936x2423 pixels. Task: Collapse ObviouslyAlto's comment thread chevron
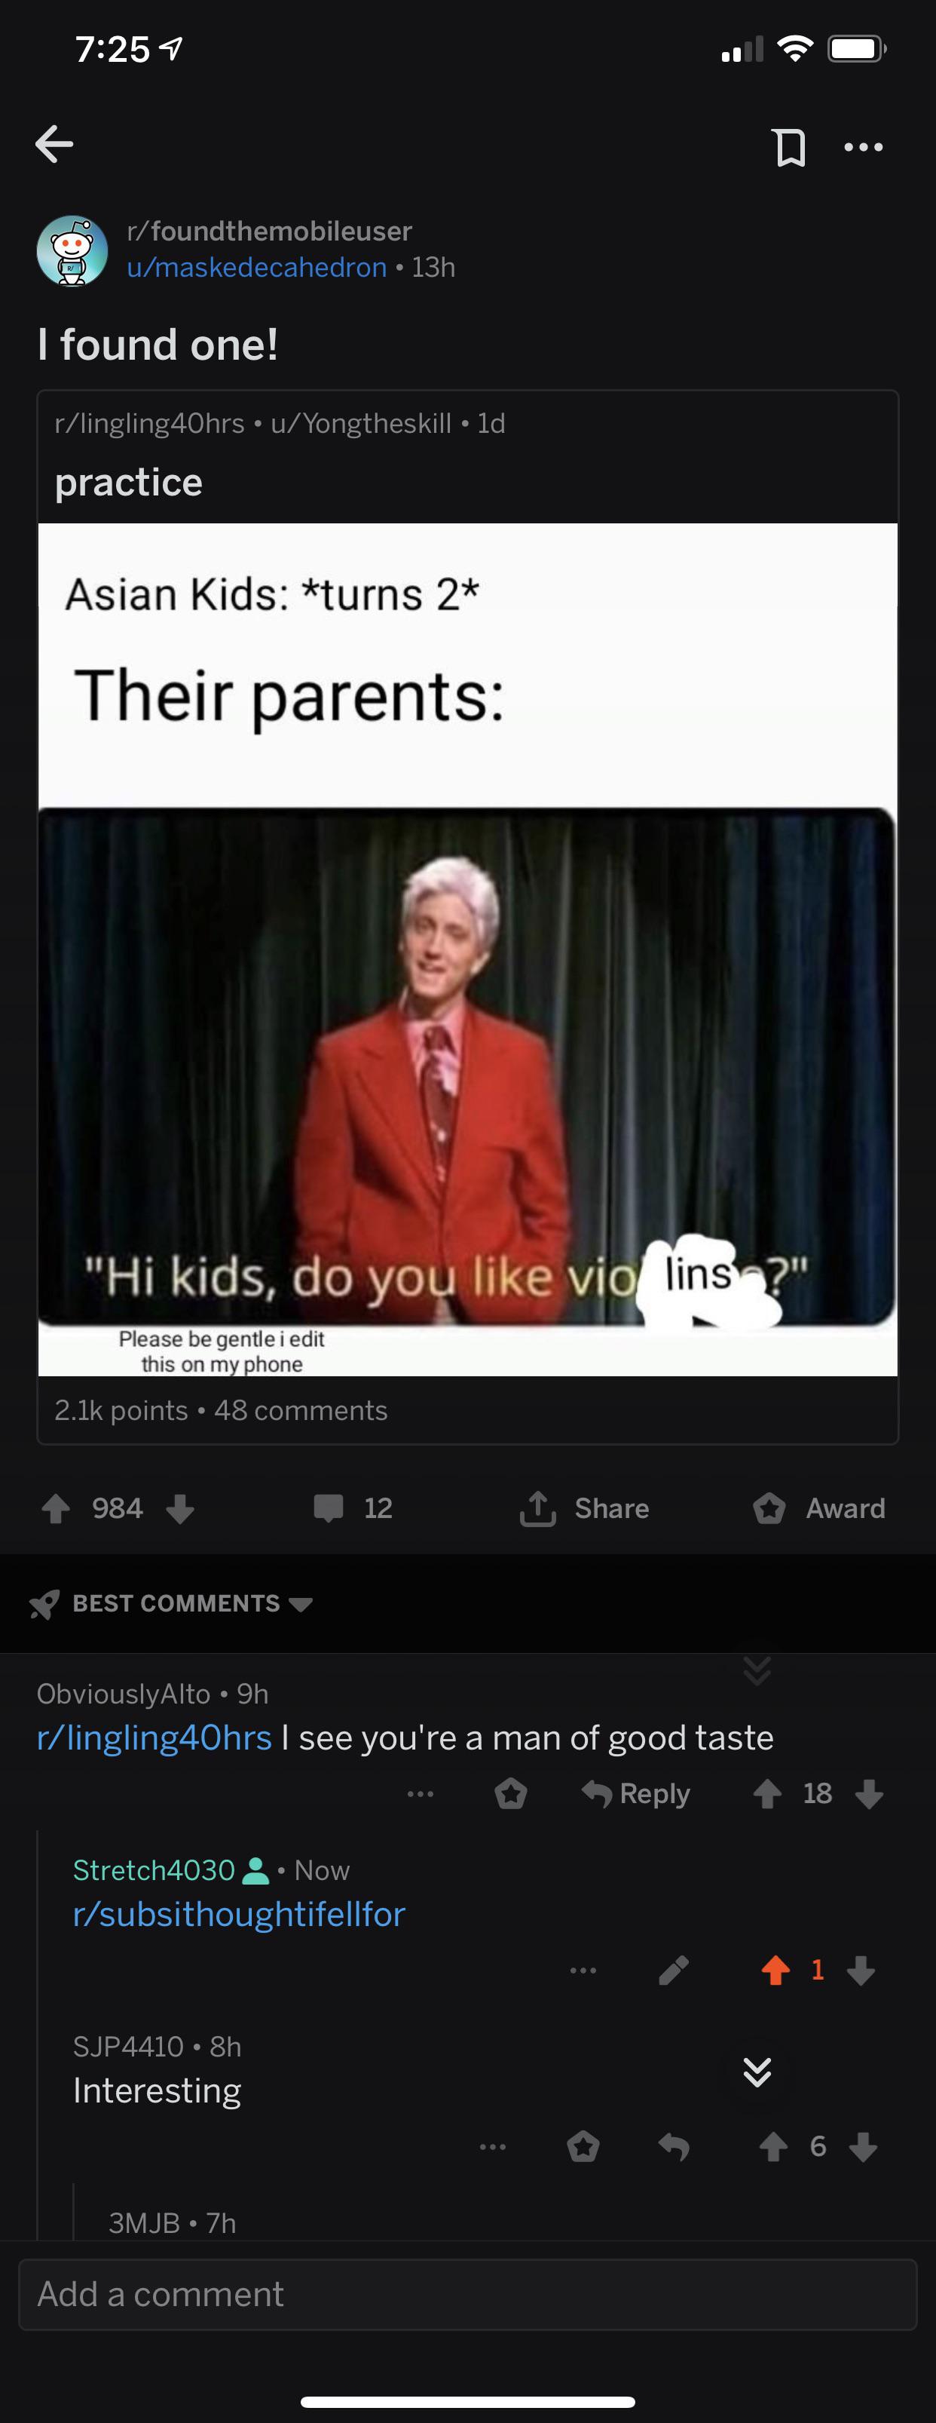point(757,1670)
